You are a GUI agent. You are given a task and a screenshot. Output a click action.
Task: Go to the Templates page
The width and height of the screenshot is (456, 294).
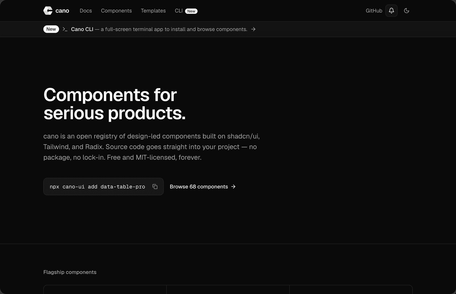(153, 11)
